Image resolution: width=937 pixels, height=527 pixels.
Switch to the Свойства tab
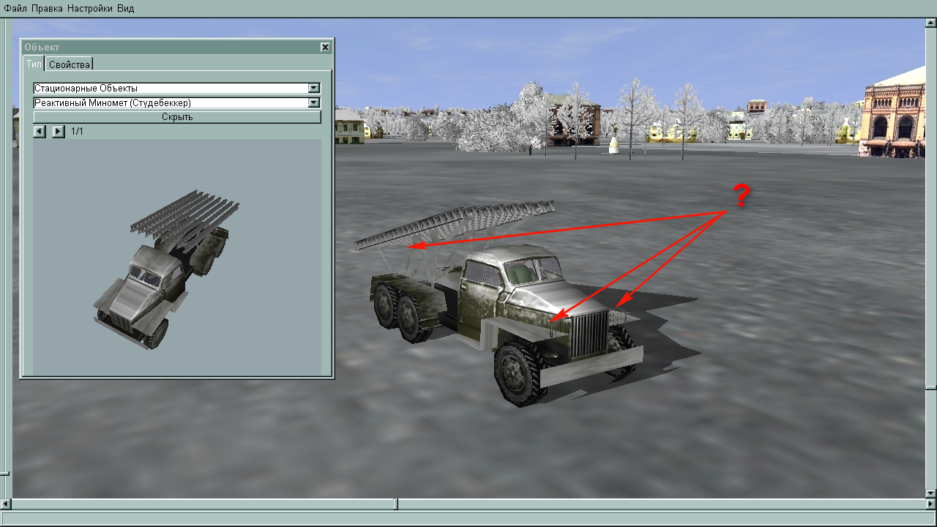coord(70,64)
